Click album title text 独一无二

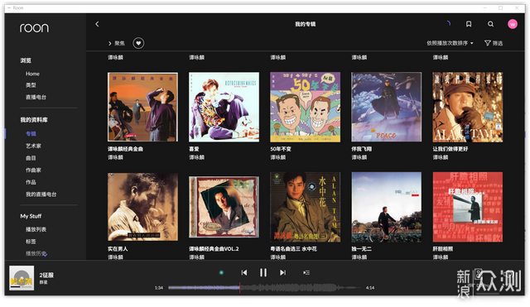point(361,249)
